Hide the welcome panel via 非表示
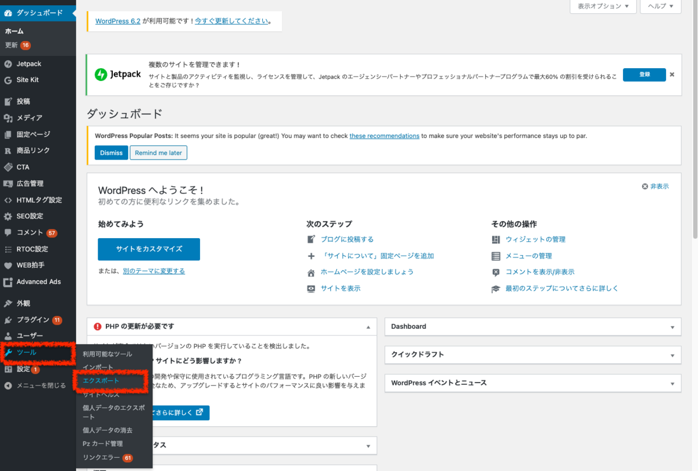The width and height of the screenshot is (698, 471). (x=656, y=186)
